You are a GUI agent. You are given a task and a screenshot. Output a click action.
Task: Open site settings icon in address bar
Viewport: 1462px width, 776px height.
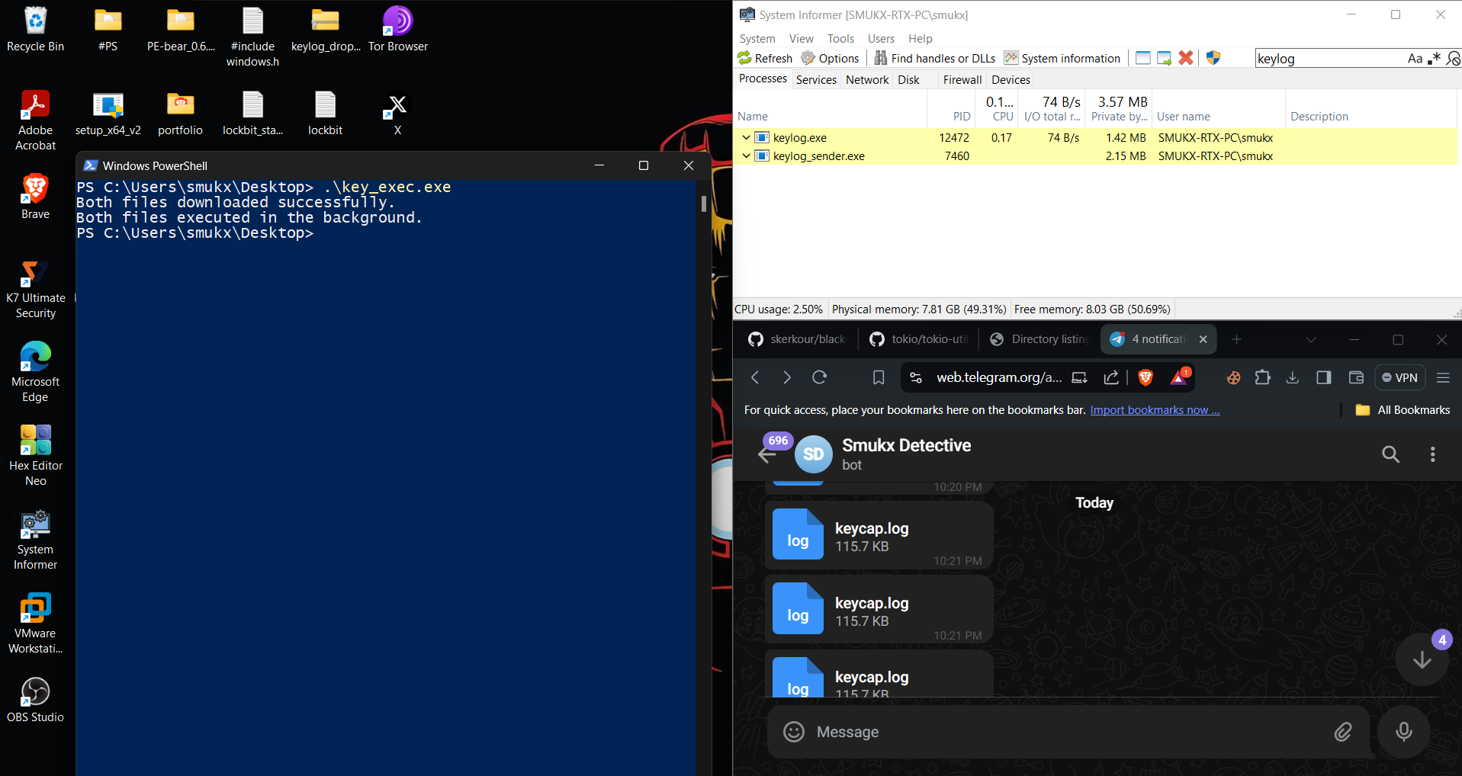pyautogui.click(x=916, y=377)
